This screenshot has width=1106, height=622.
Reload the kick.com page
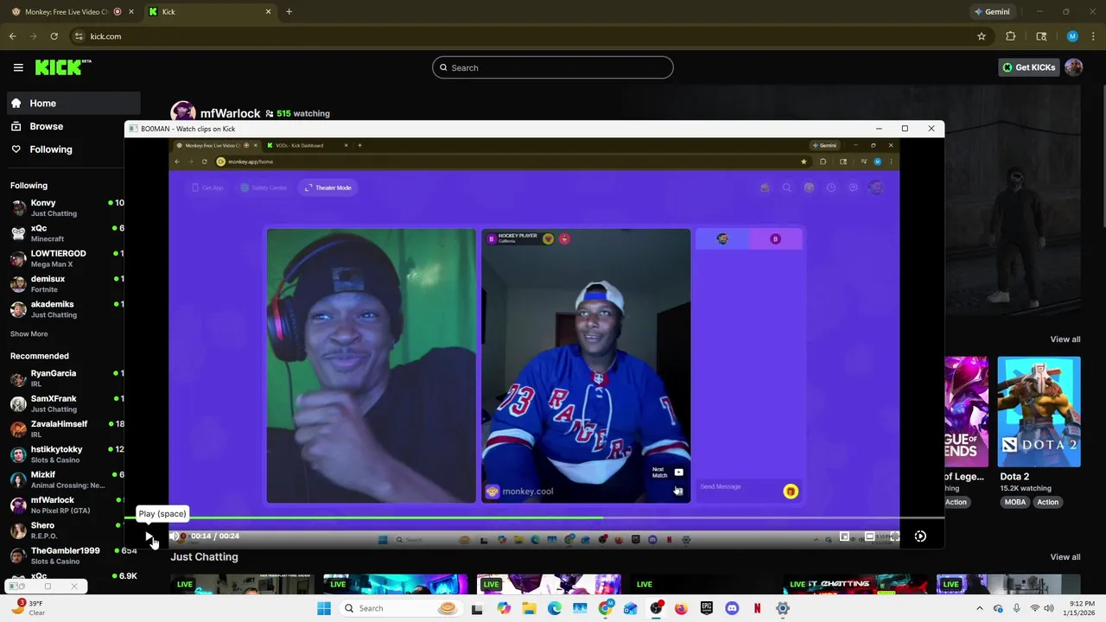coord(54,36)
